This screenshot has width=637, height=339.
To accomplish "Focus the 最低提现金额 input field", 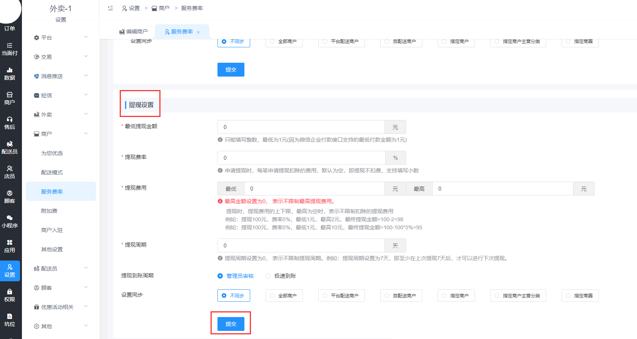I will point(301,127).
